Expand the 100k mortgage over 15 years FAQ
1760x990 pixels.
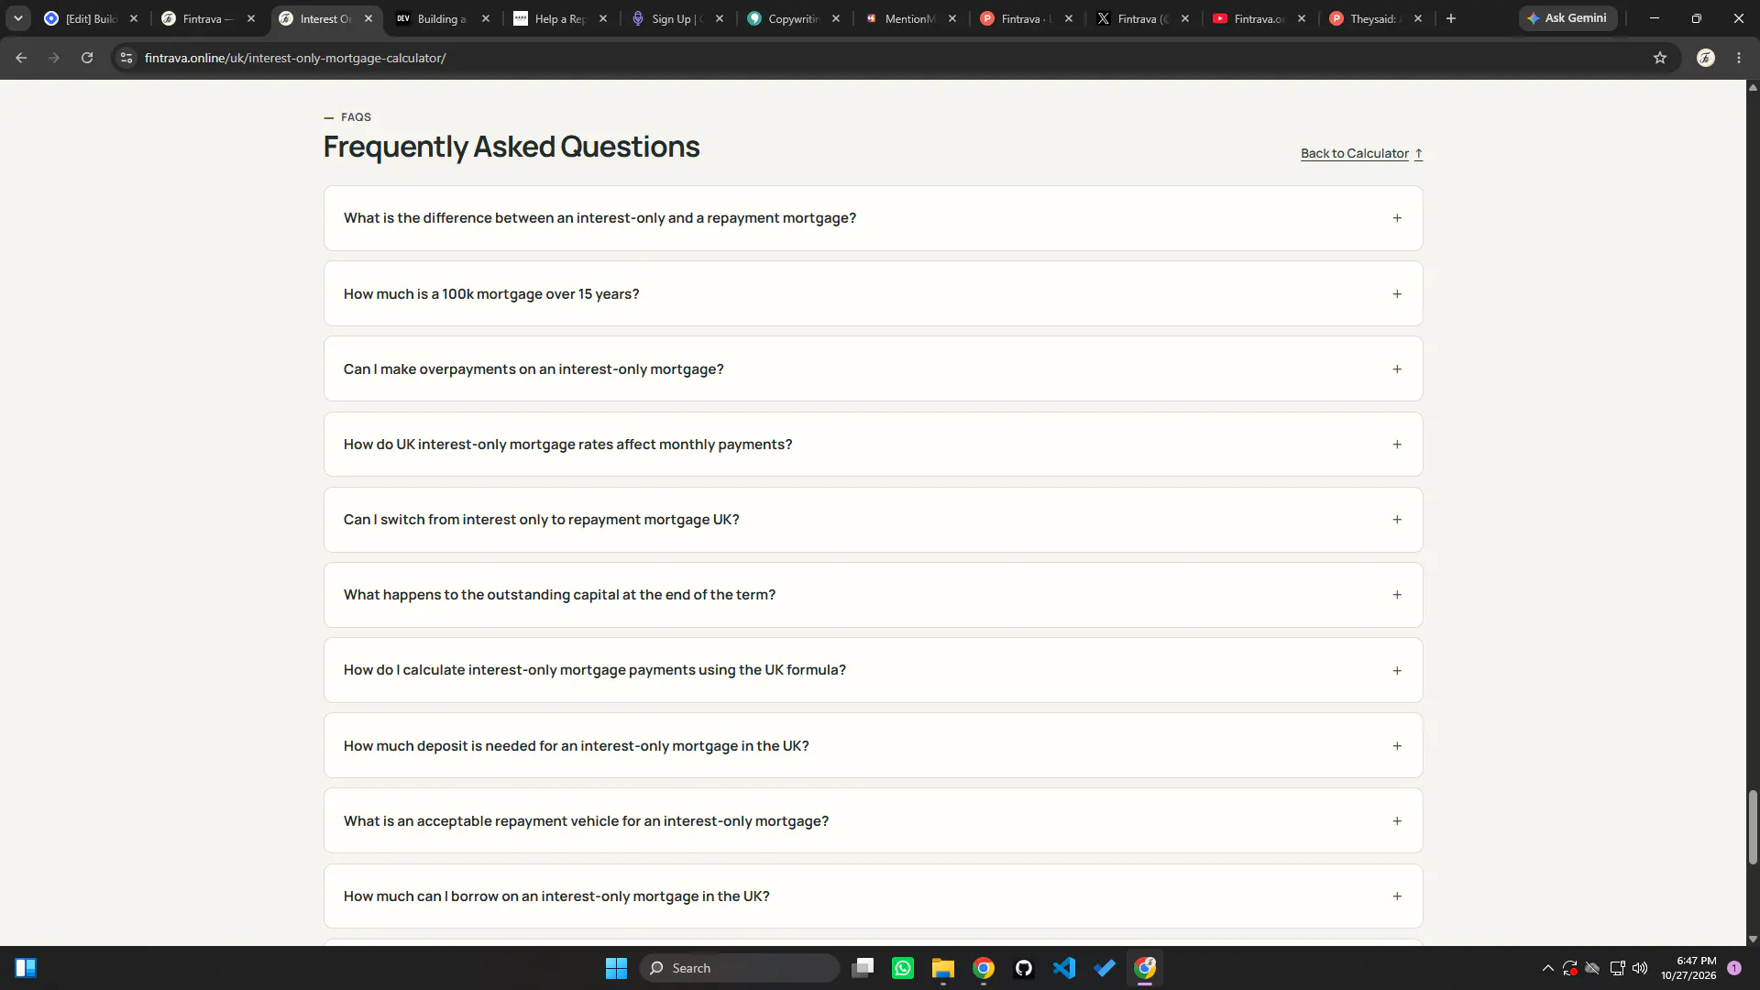click(873, 293)
